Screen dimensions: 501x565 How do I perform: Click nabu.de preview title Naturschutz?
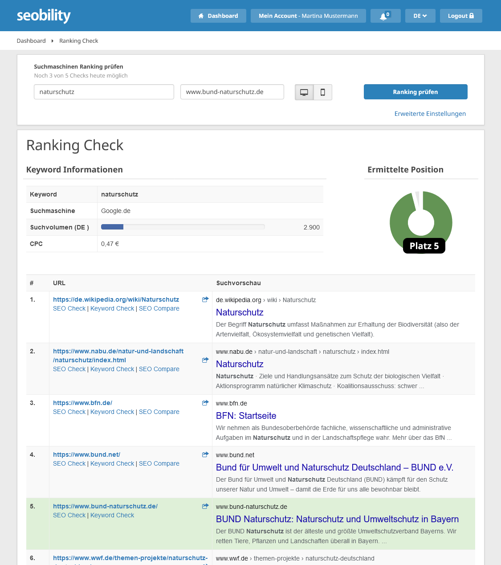pyautogui.click(x=240, y=364)
